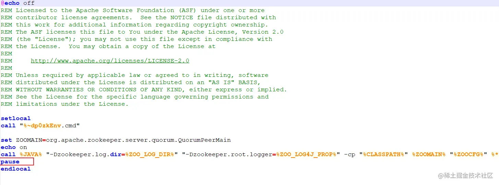Click the %ZOOMAIN% variable in call line
The height and width of the screenshot is (185, 499).
point(429,154)
